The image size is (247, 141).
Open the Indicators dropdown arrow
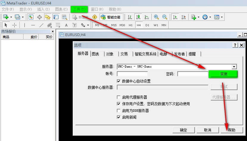coord(198,17)
